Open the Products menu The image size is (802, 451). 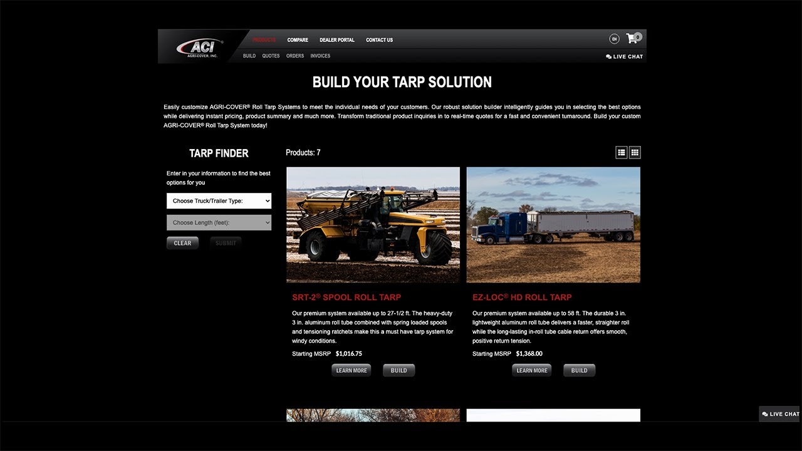tap(264, 40)
